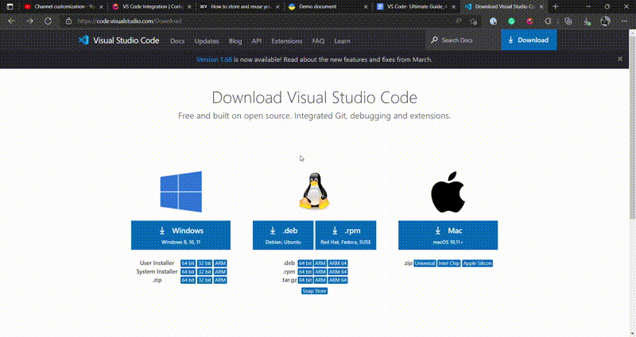Screen dimensions: 636x337
Task: Select Windows User Installer 32 bit
Action: click(x=204, y=263)
